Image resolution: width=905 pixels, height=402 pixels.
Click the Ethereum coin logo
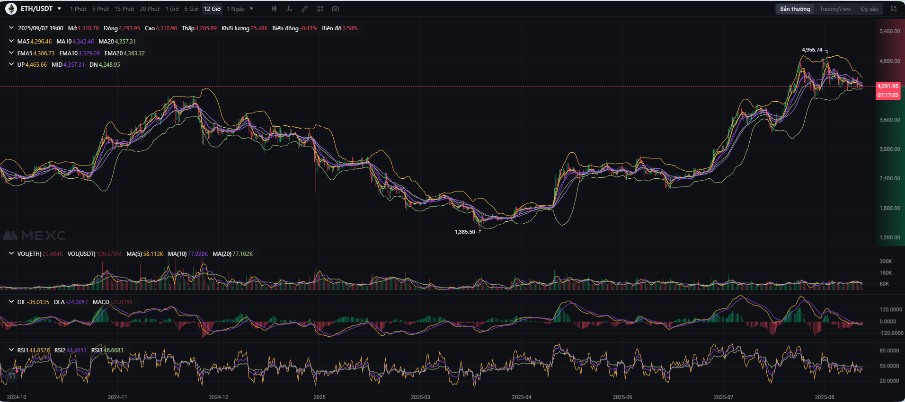[x=11, y=9]
